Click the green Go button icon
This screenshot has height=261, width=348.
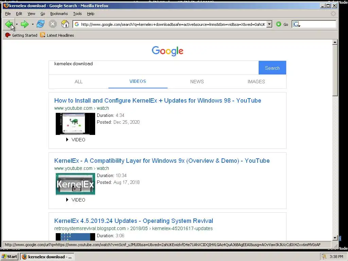(279, 24)
